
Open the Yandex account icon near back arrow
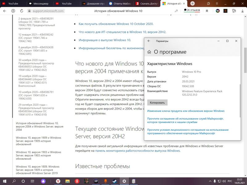(13, 11)
